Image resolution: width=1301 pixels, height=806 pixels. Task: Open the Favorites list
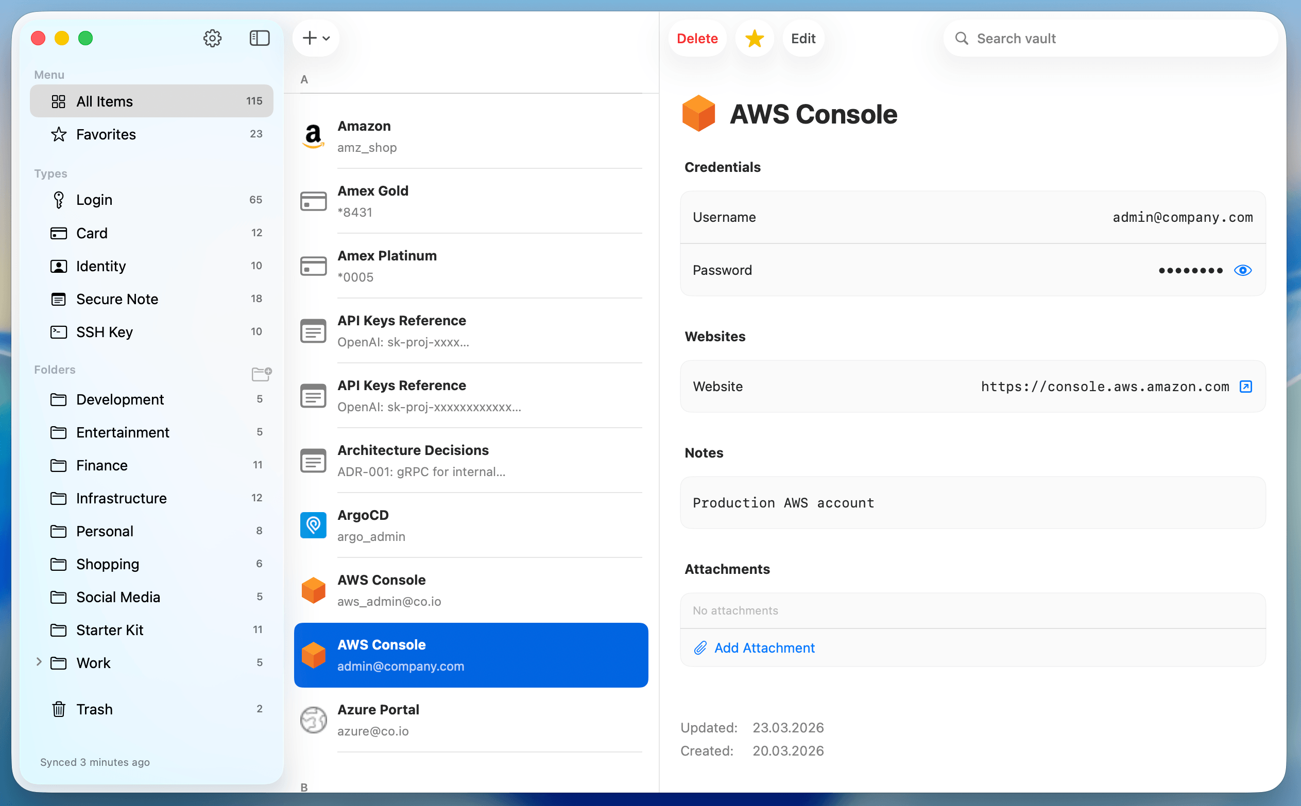[x=151, y=134]
